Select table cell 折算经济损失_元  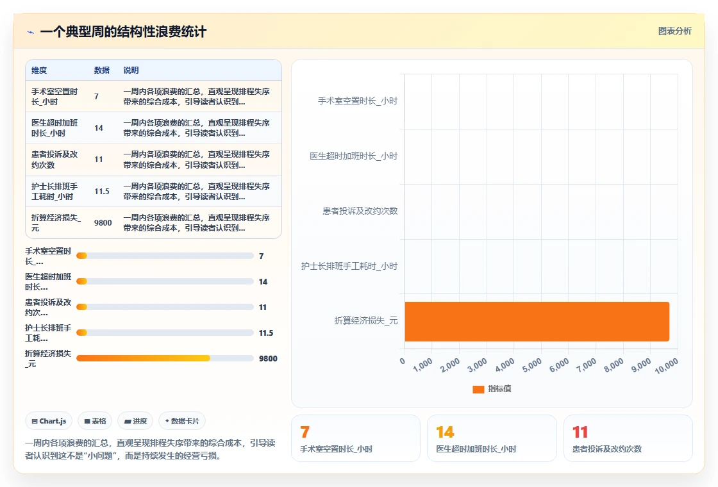tap(56, 222)
